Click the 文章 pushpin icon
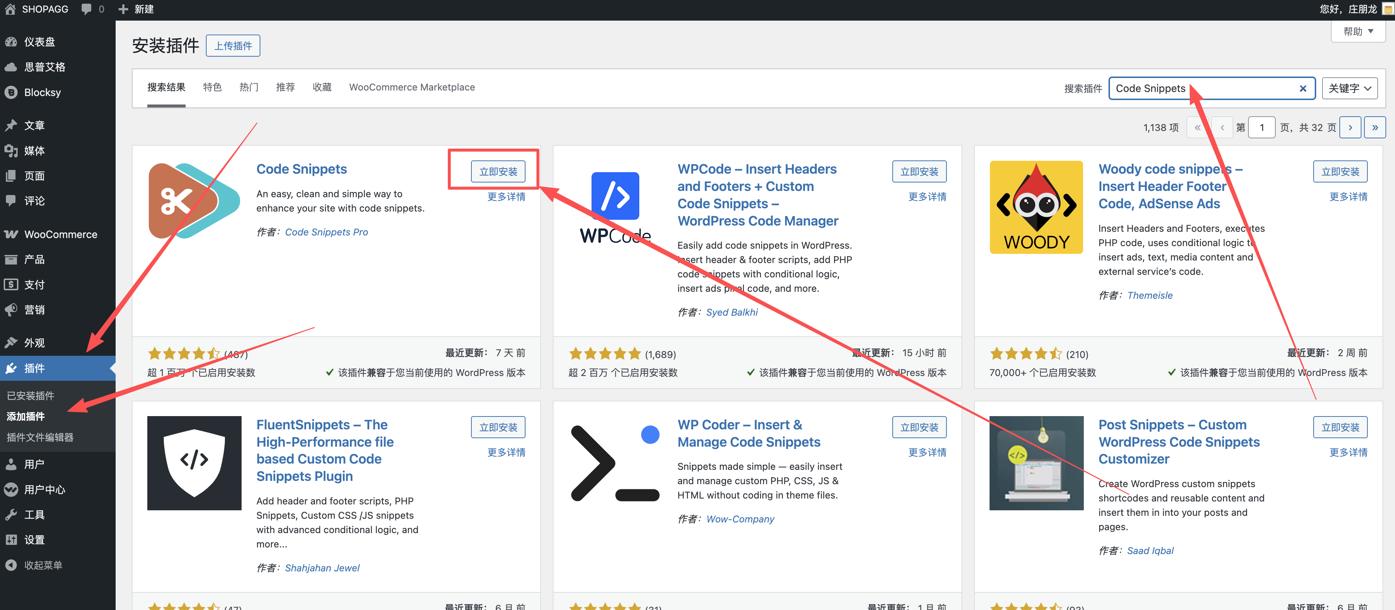The height and width of the screenshot is (610, 1395). point(11,125)
